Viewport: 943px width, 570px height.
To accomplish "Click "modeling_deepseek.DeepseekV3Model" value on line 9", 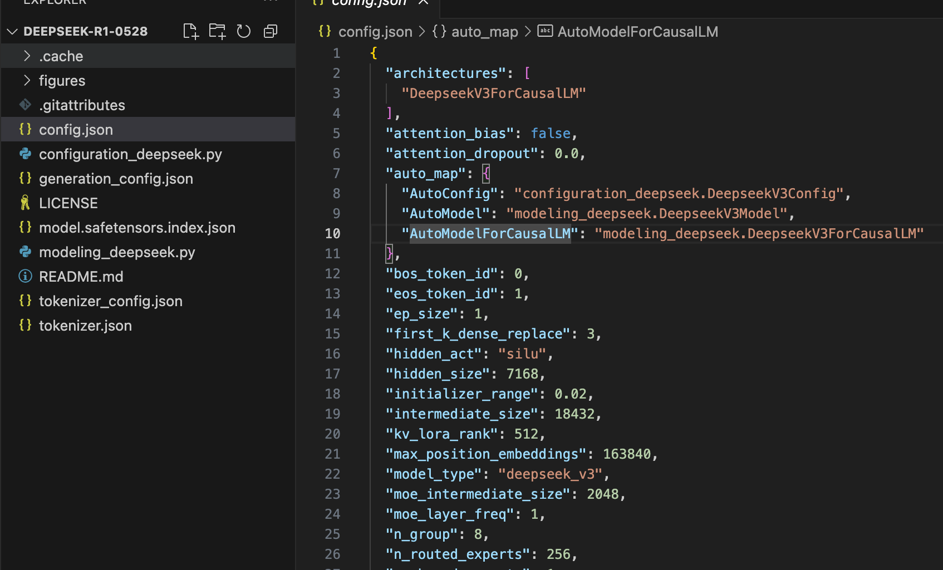I will tap(647, 214).
